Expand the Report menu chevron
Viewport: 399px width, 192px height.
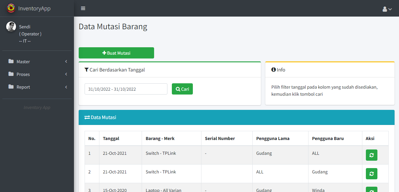pyautogui.click(x=66, y=87)
